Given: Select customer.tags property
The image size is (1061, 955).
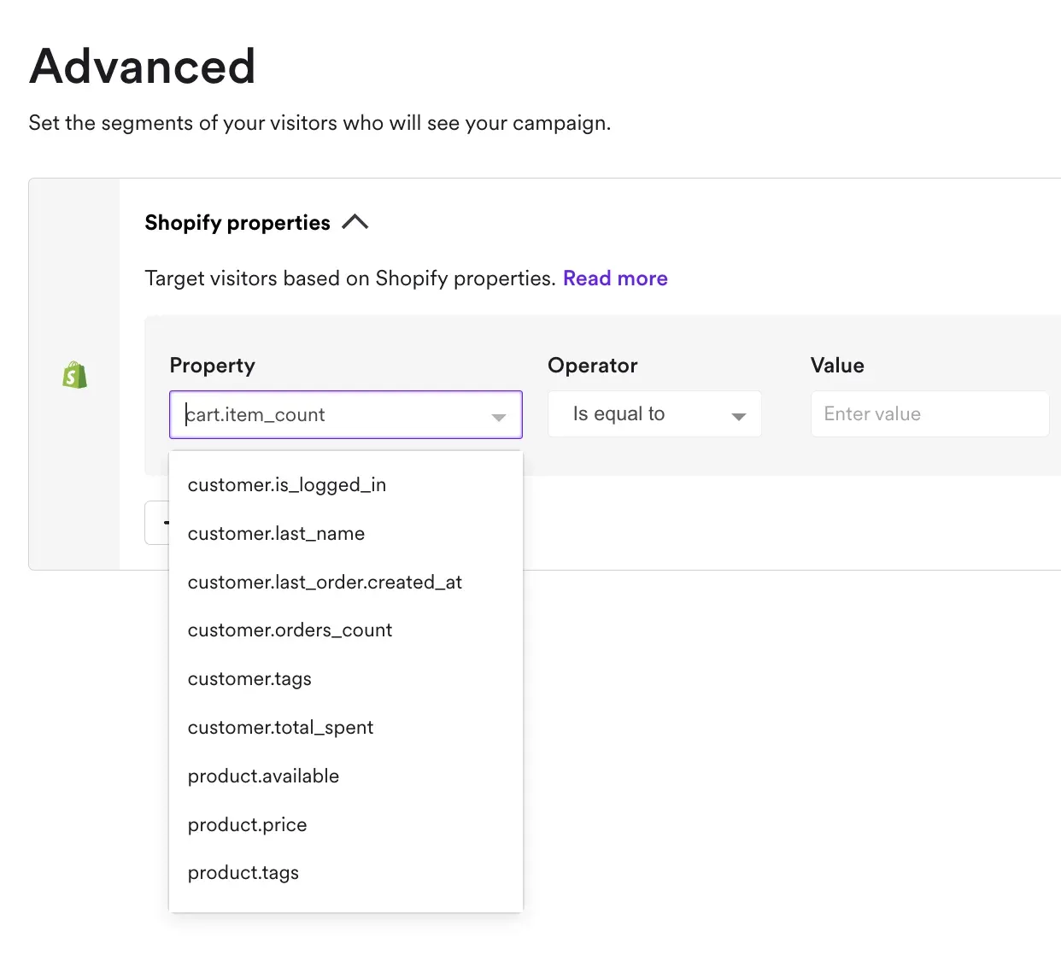Looking at the screenshot, I should coord(249,678).
